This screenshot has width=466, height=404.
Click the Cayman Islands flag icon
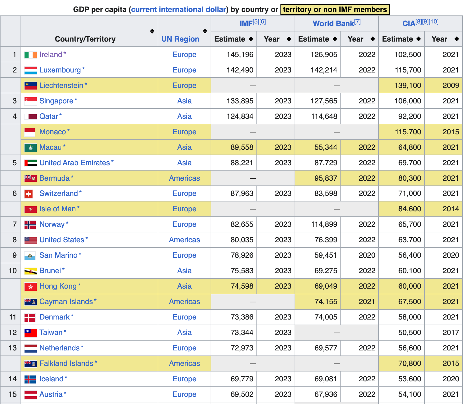click(30, 302)
